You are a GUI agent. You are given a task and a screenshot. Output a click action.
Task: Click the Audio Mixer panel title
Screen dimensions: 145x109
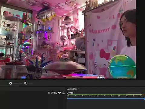[x=73, y=89]
